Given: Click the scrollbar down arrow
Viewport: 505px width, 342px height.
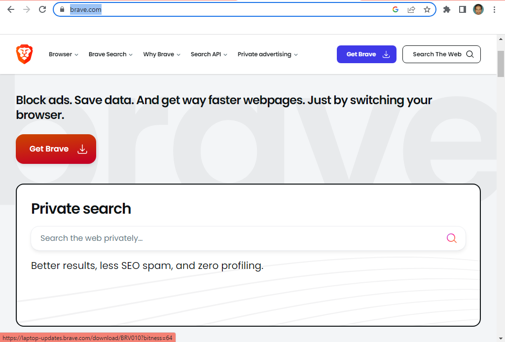Looking at the screenshot, I should click(501, 338).
